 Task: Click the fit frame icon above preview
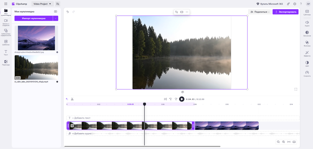click(182, 12)
